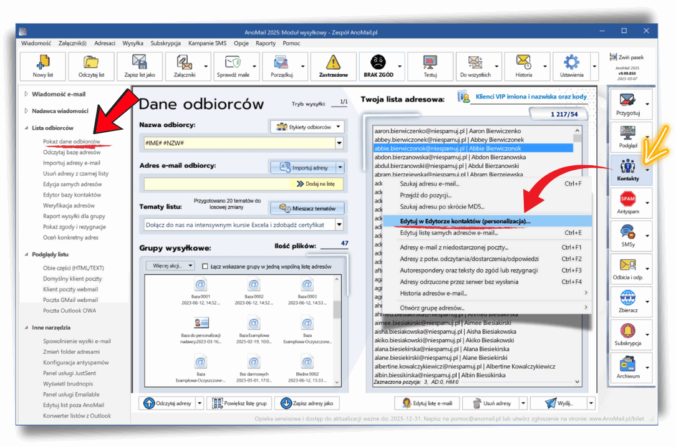The image size is (676, 447).
Task: Open the Nazwa odbiorcy field dropdown arrow
Action: point(339,143)
